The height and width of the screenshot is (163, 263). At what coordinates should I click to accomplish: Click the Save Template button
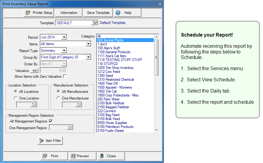coord(98,13)
